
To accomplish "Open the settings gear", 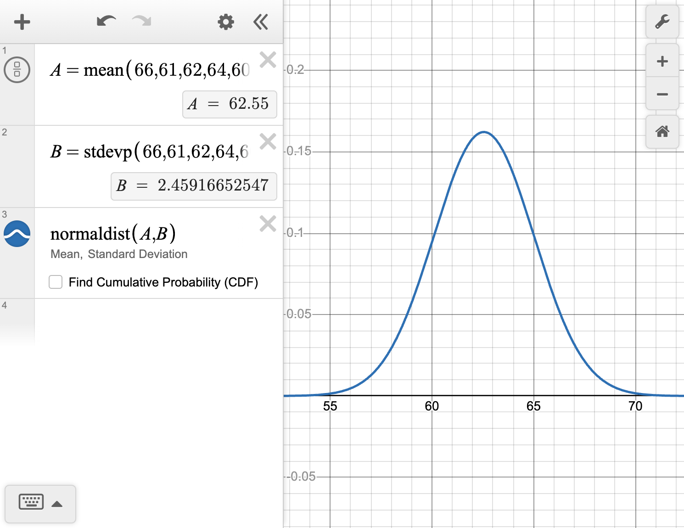I will (225, 22).
